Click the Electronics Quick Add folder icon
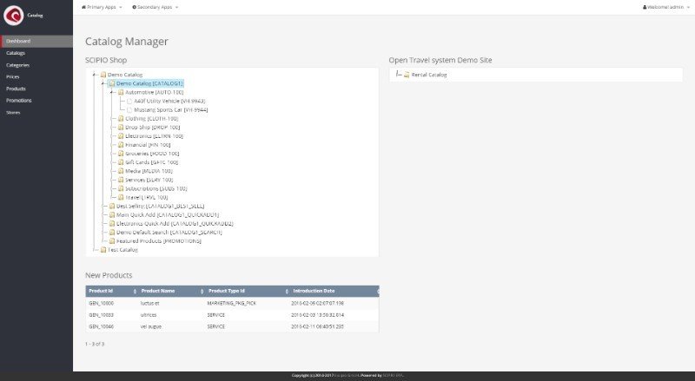This screenshot has width=695, height=381. [112, 223]
